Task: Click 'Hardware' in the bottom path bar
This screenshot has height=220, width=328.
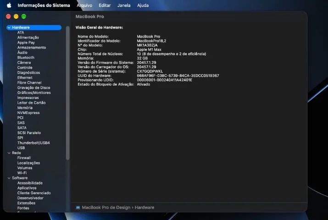Action: 145,208
